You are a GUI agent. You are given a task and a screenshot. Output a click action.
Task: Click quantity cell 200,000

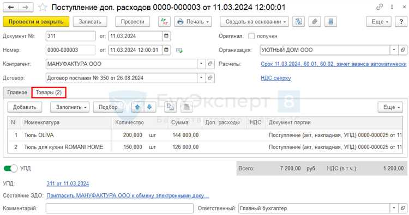[x=133, y=135]
